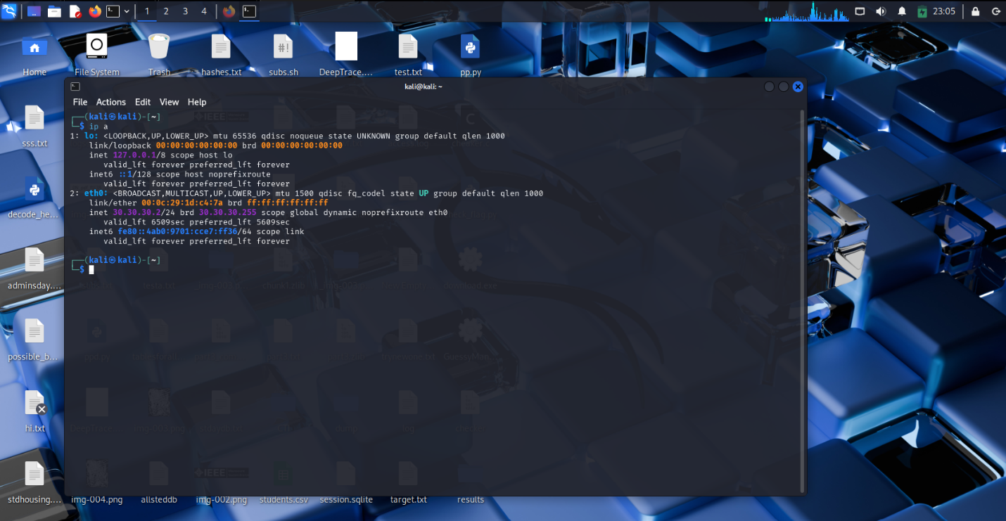
Task: Click the log out button in panel
Action: pyautogui.click(x=995, y=11)
